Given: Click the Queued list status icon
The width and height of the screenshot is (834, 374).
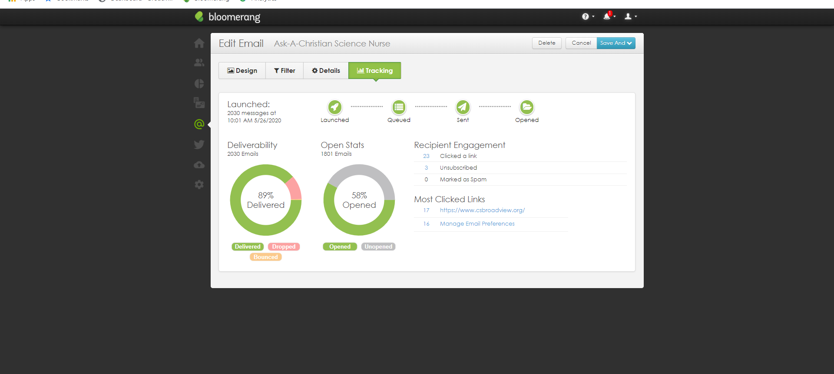Looking at the screenshot, I should pyautogui.click(x=399, y=107).
